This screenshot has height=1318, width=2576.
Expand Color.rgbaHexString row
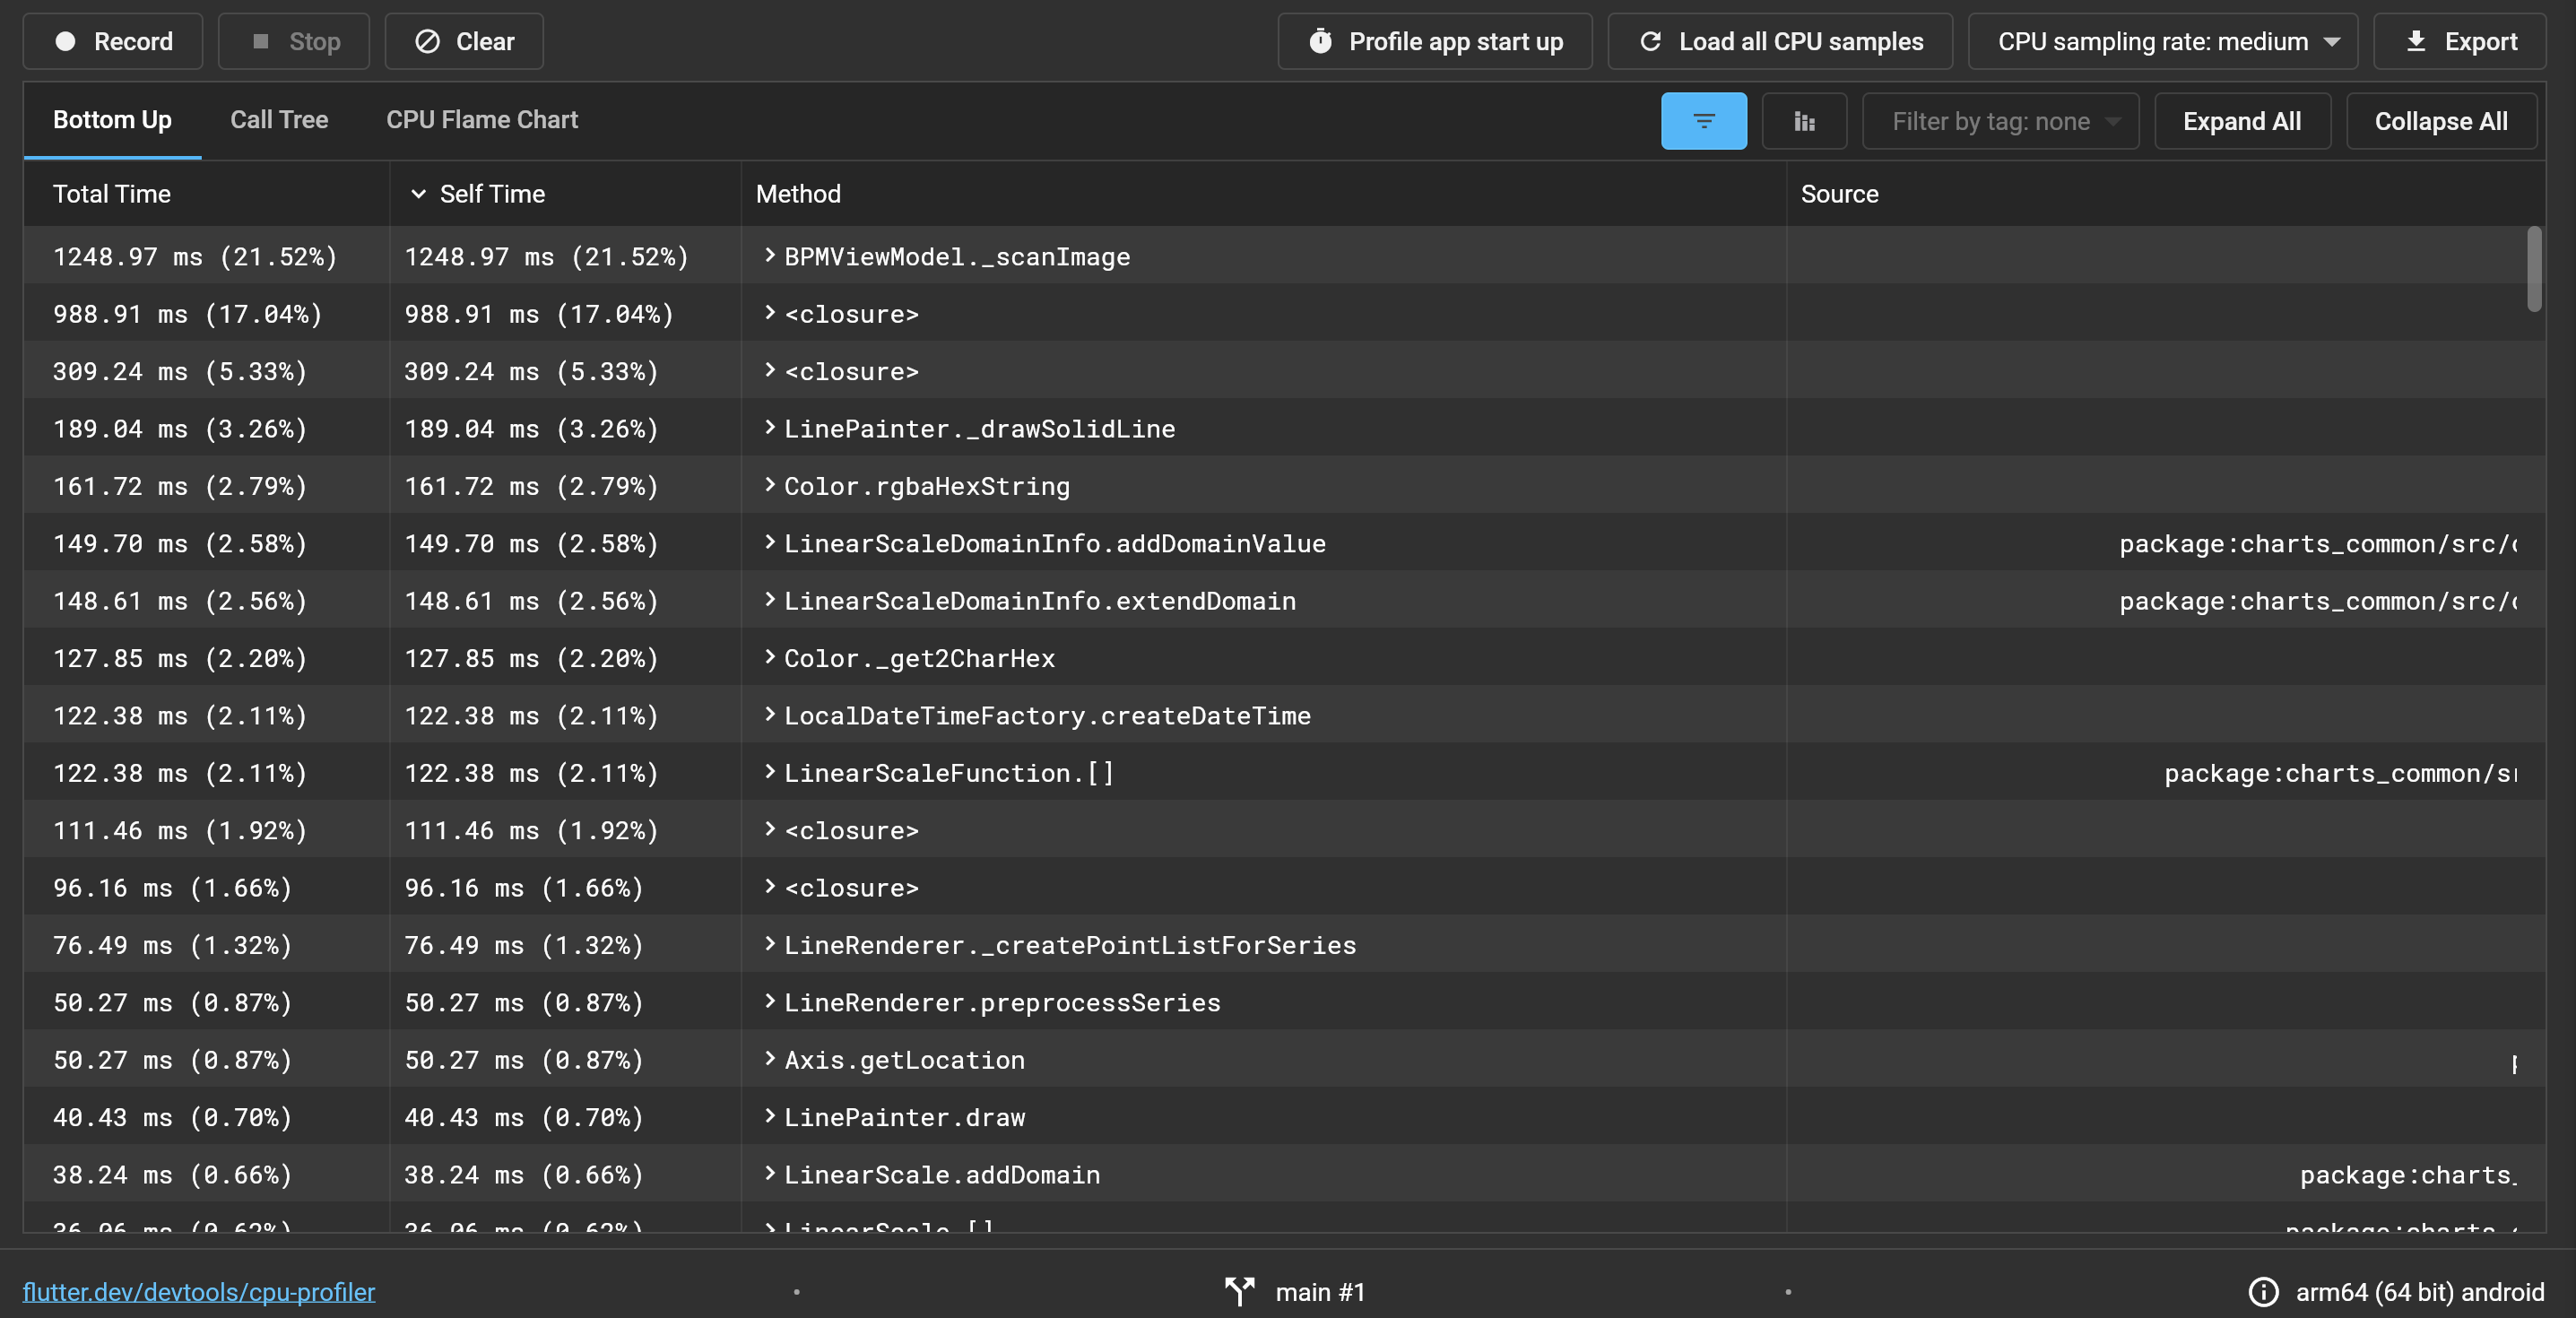coord(770,485)
